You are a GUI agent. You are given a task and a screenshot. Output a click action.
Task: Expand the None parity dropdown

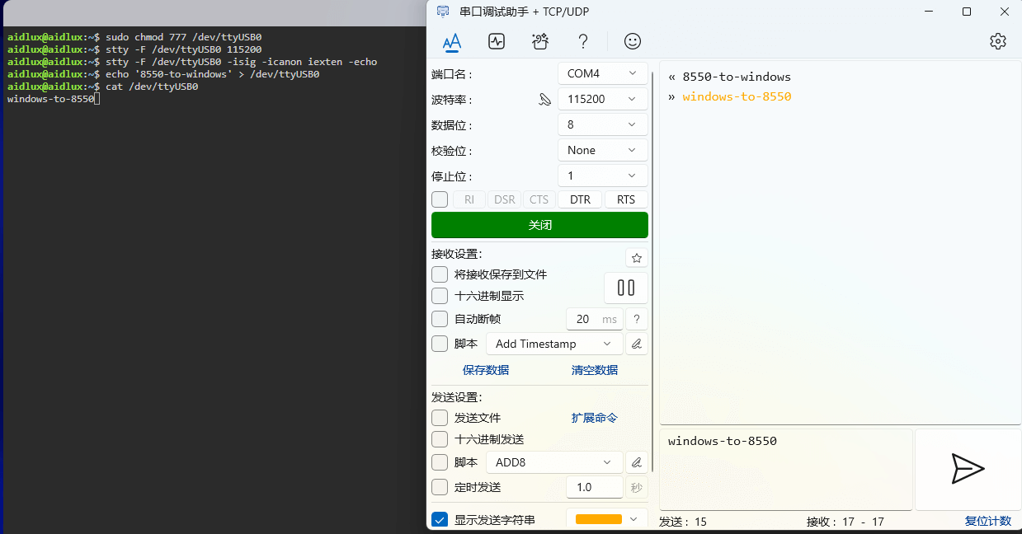[x=602, y=150]
